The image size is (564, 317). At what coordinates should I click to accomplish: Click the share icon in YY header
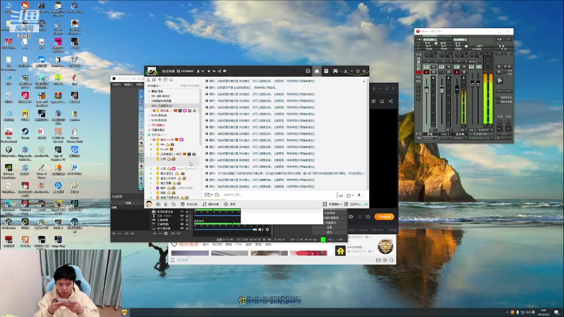click(x=219, y=71)
